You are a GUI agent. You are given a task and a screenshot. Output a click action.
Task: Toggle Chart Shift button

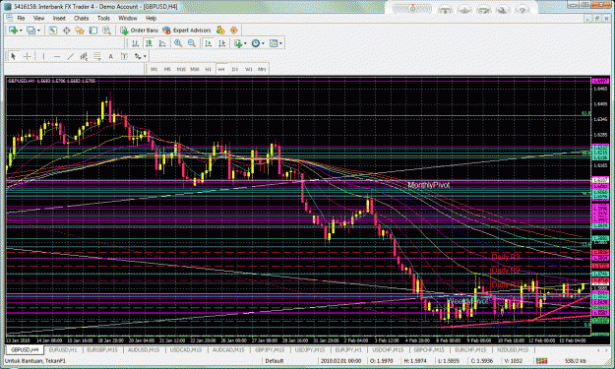click(x=221, y=43)
